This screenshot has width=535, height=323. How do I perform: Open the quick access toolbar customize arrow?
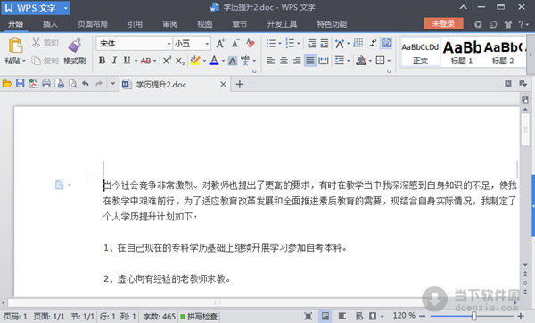pyautogui.click(x=112, y=84)
